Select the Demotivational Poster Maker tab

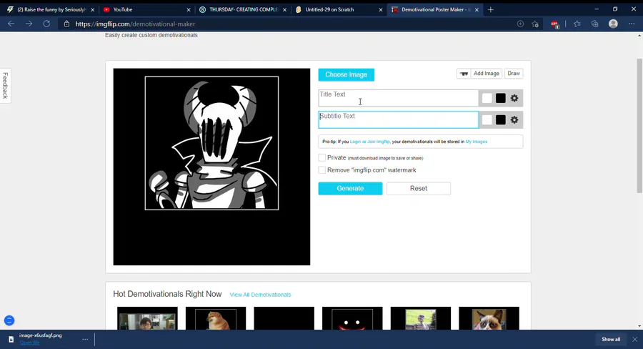coord(434,9)
